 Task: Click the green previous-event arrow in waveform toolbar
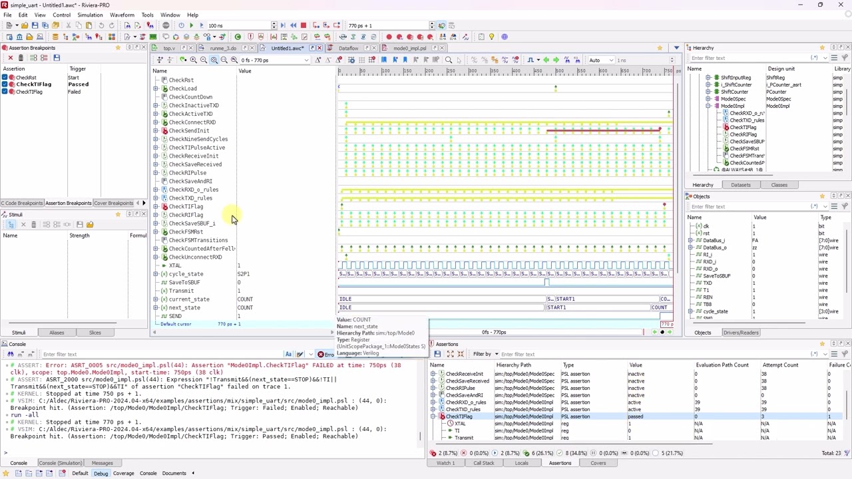coord(546,60)
